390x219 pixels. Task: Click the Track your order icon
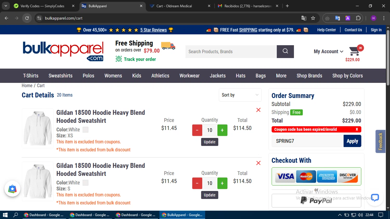(x=119, y=59)
